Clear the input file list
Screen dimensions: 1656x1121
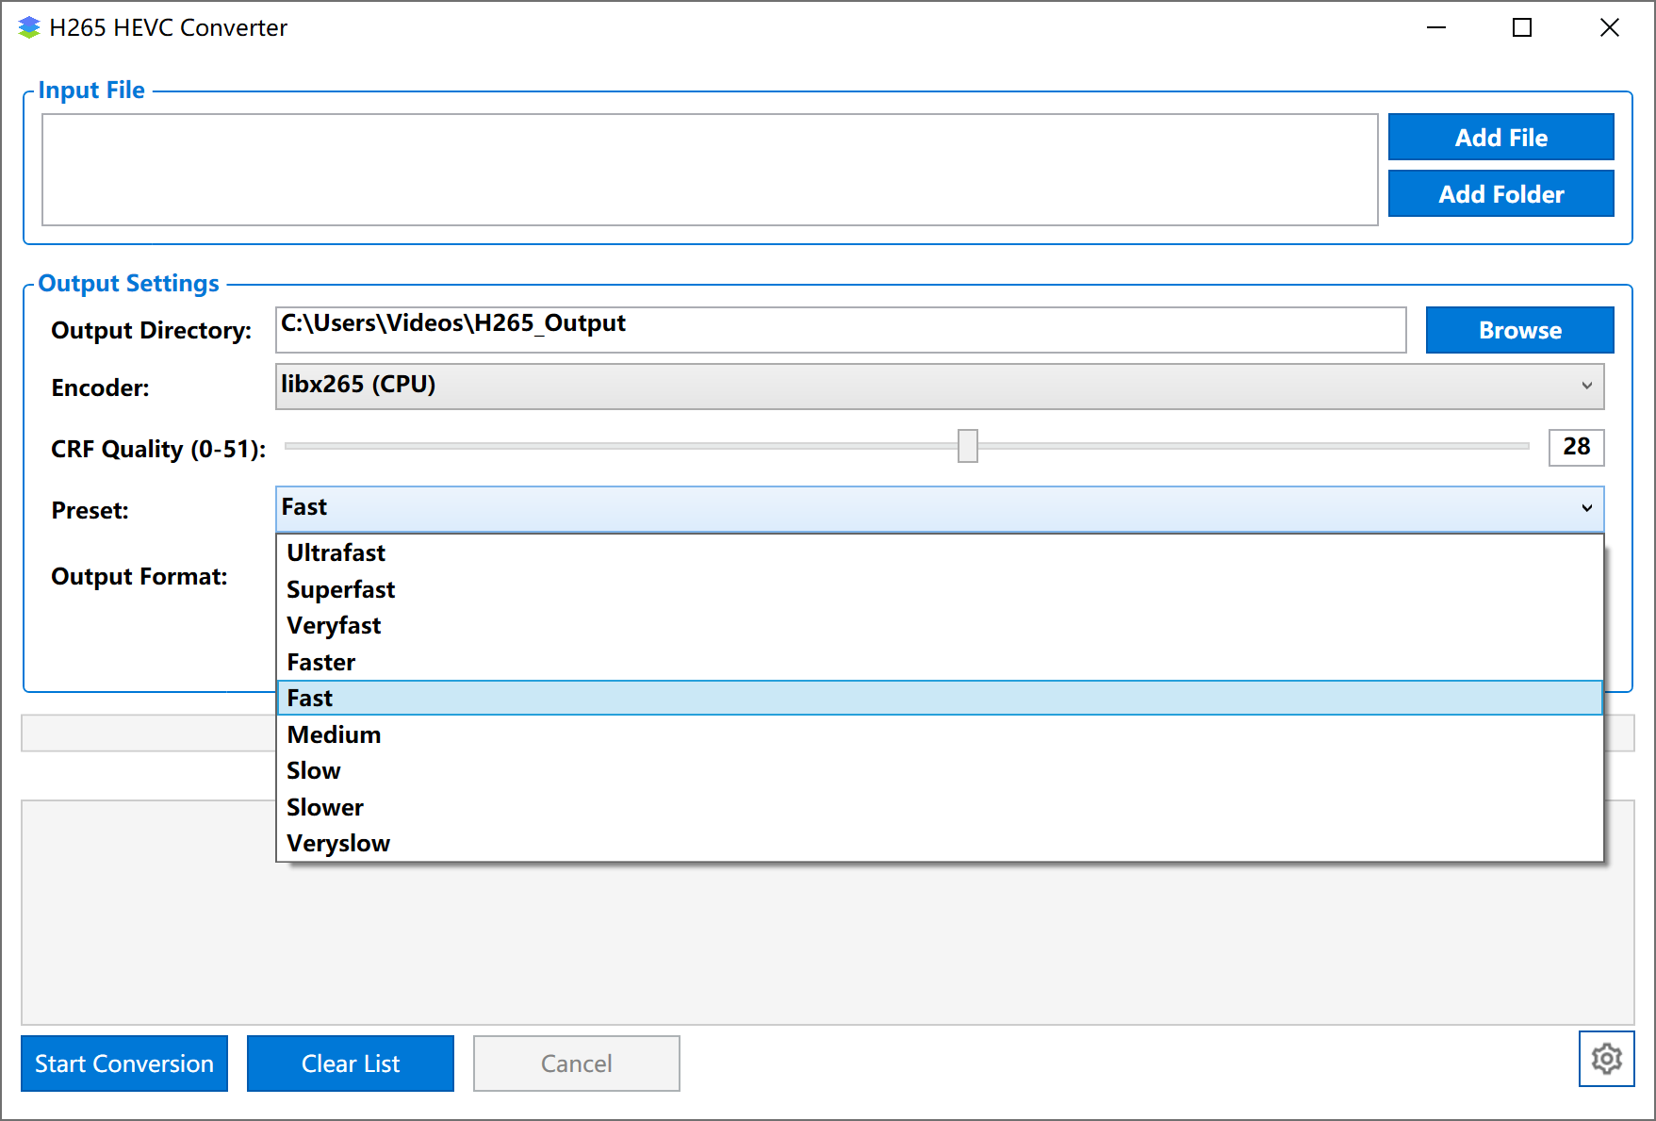351,1063
